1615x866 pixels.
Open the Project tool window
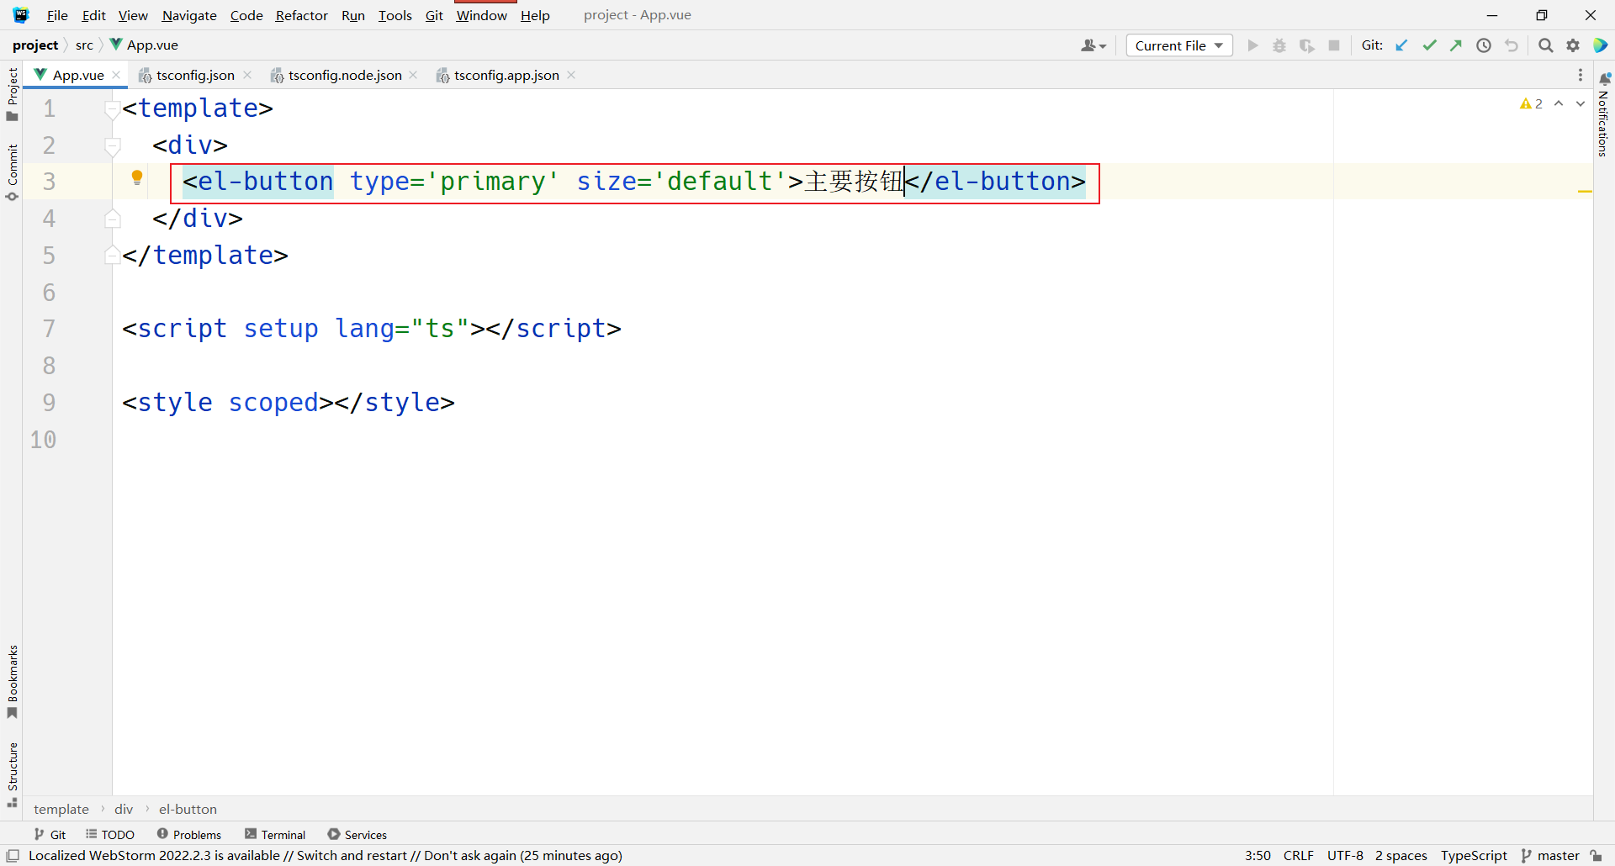[x=12, y=94]
